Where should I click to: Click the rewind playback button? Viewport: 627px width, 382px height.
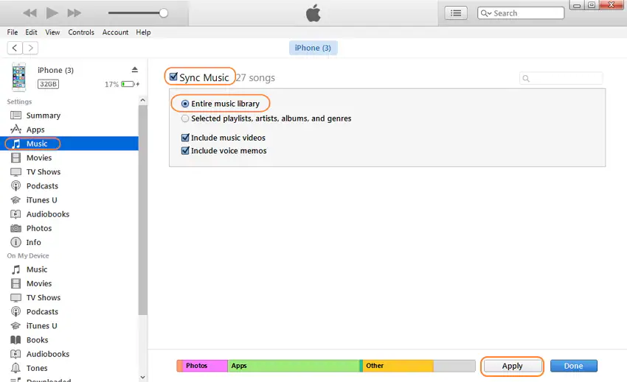(x=30, y=13)
